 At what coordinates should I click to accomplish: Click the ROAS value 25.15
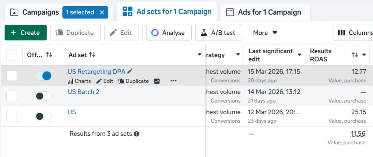pos(359,112)
